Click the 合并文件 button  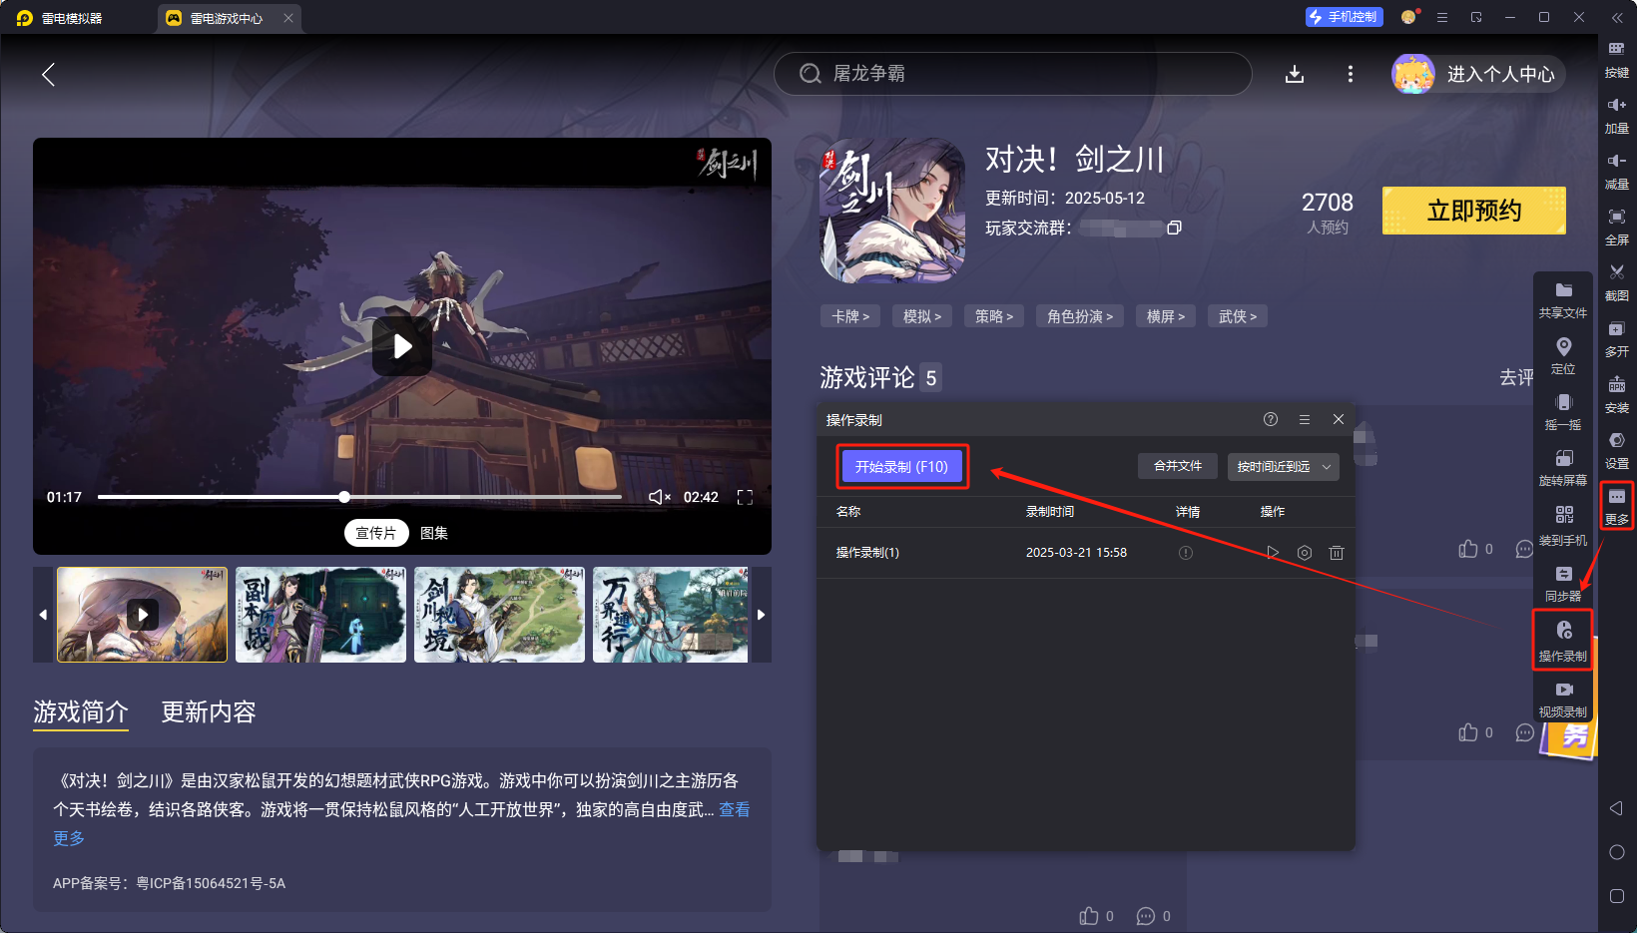[x=1178, y=466]
